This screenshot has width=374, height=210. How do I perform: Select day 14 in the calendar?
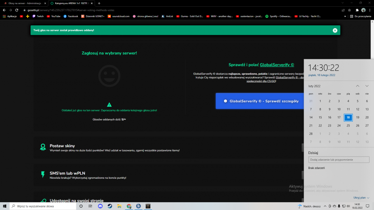[x=311, y=117]
